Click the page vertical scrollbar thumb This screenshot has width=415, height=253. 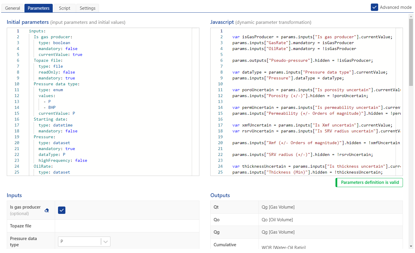(x=411, y=53)
